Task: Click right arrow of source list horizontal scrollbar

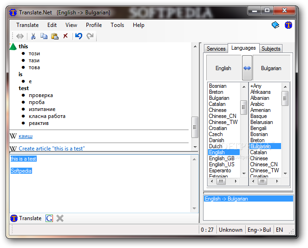Action: coord(236,181)
